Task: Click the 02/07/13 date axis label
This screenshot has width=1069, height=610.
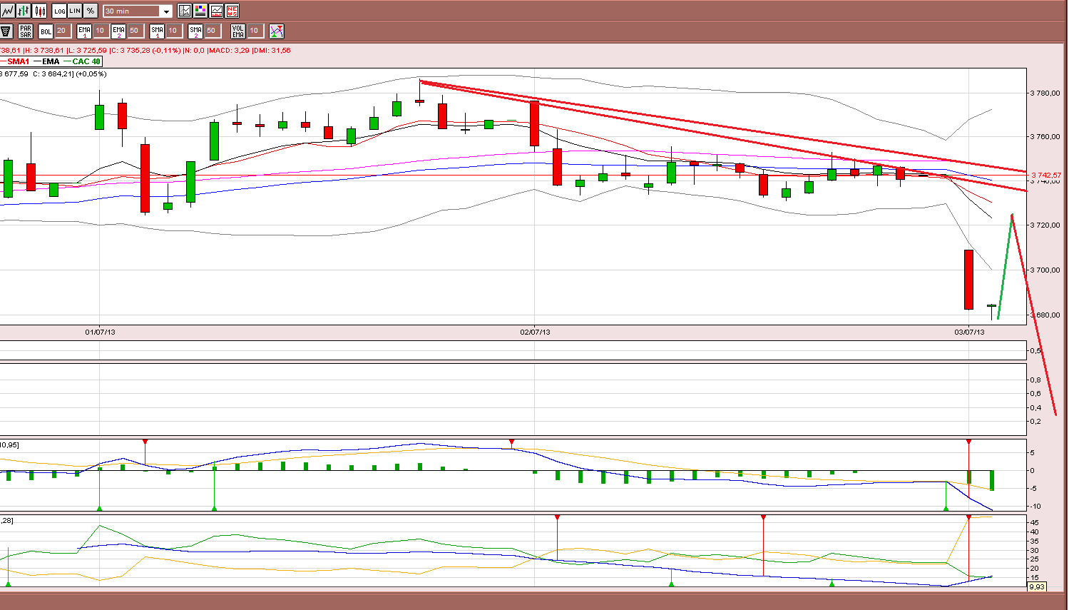Action: pos(535,332)
